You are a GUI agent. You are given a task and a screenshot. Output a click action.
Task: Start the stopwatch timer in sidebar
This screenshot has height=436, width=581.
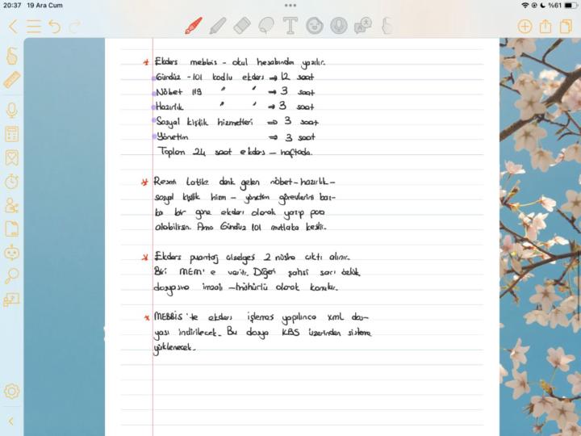(12, 182)
